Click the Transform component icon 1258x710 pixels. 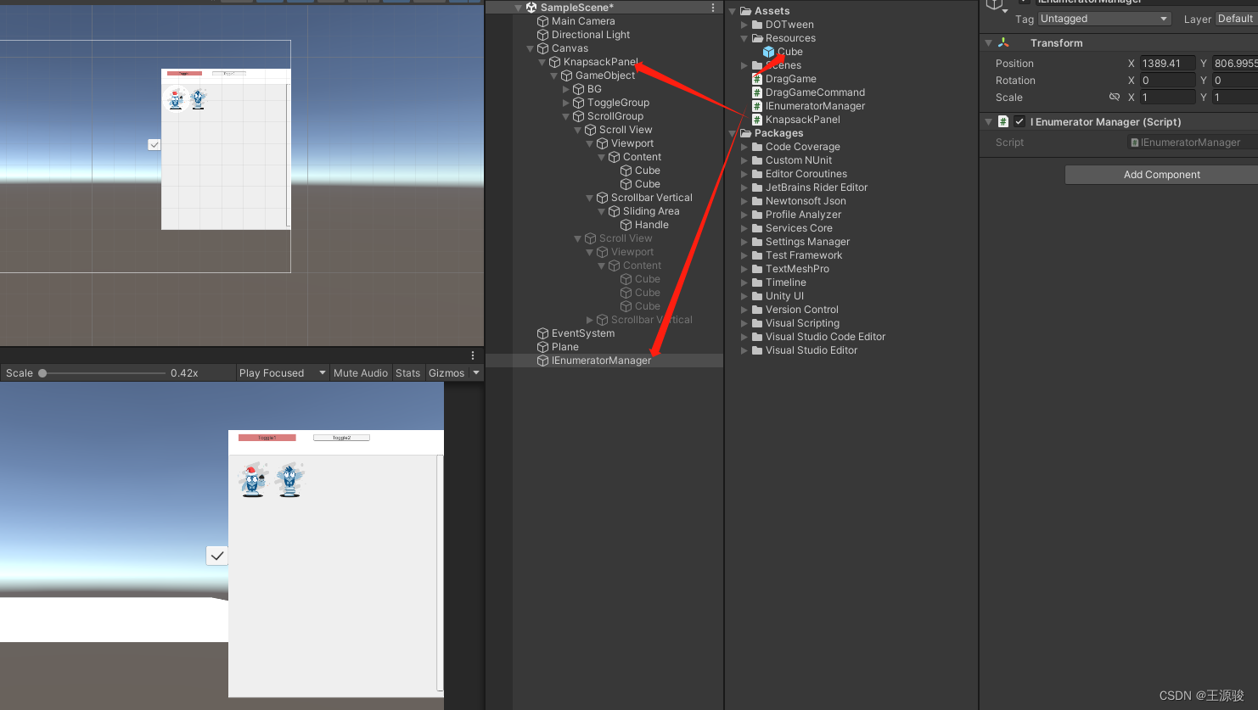point(1003,42)
